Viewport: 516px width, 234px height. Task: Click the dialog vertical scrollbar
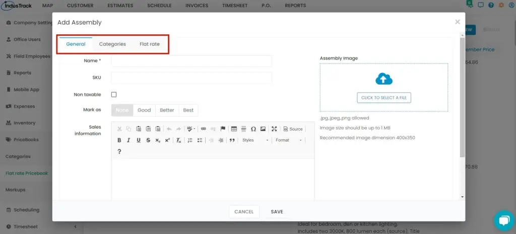462,97
